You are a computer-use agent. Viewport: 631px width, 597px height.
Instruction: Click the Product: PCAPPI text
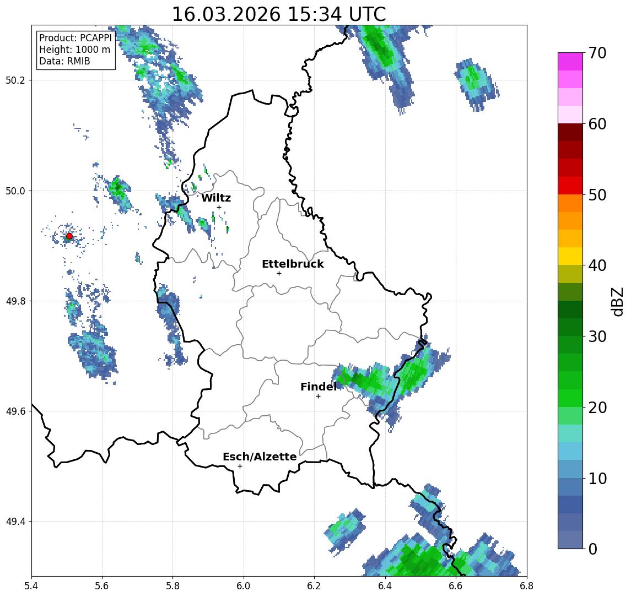75,38
